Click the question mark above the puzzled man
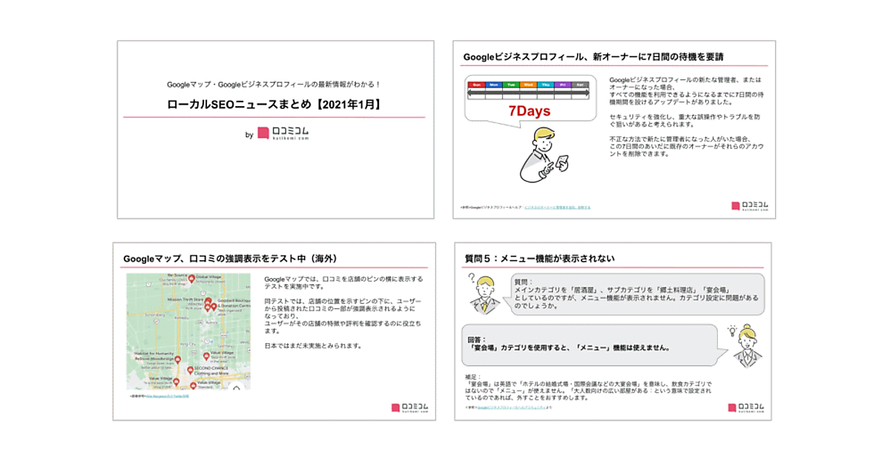Viewport: 890px width, 467px height. pos(471,279)
